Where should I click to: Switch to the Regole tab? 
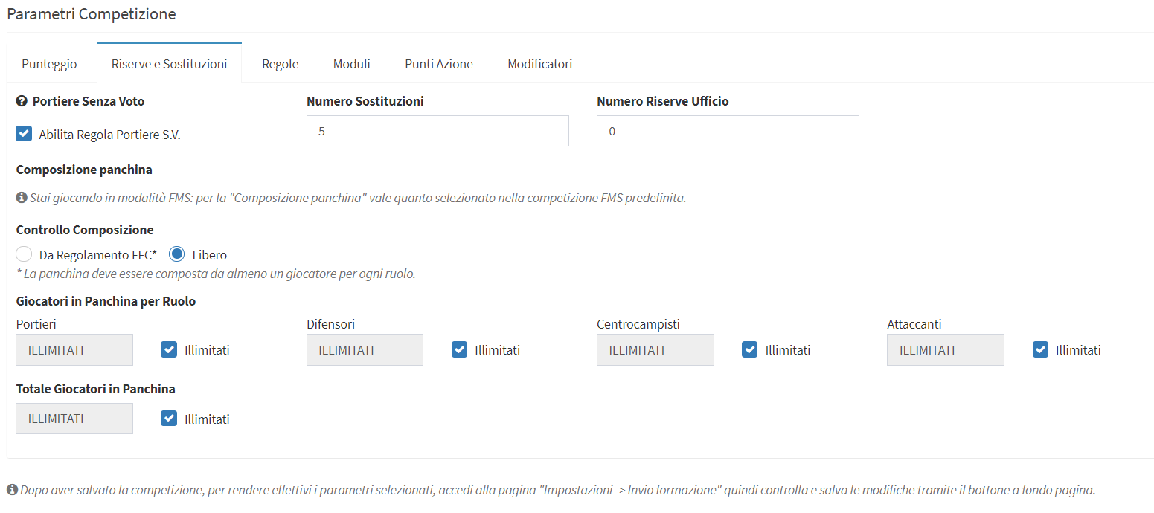(x=280, y=64)
